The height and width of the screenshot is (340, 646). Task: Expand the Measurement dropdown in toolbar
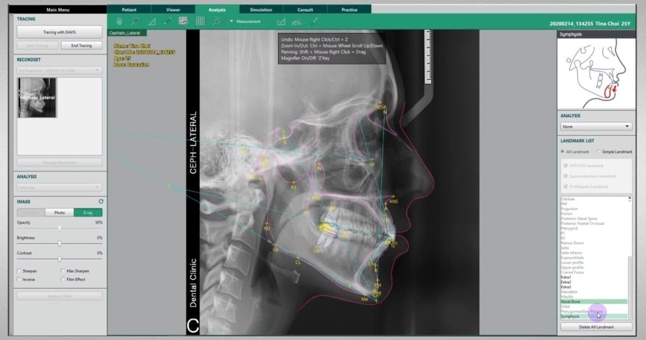(232, 22)
